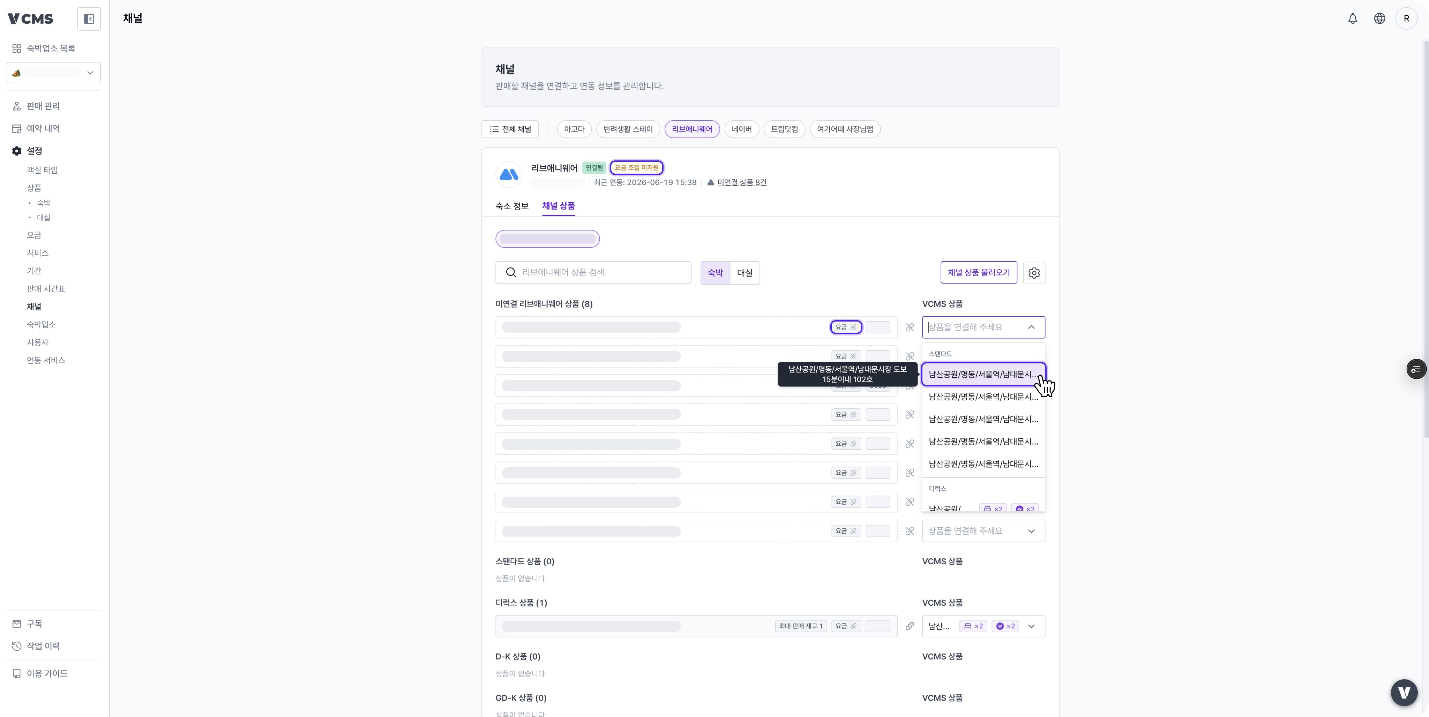The image size is (1429, 717).
Task: Collapse the open 상품을 연결해 주세요 combo box chevron
Action: (x=1031, y=327)
